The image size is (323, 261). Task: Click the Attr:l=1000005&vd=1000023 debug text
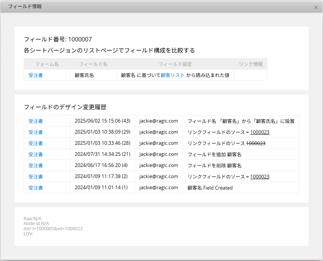tap(53, 229)
